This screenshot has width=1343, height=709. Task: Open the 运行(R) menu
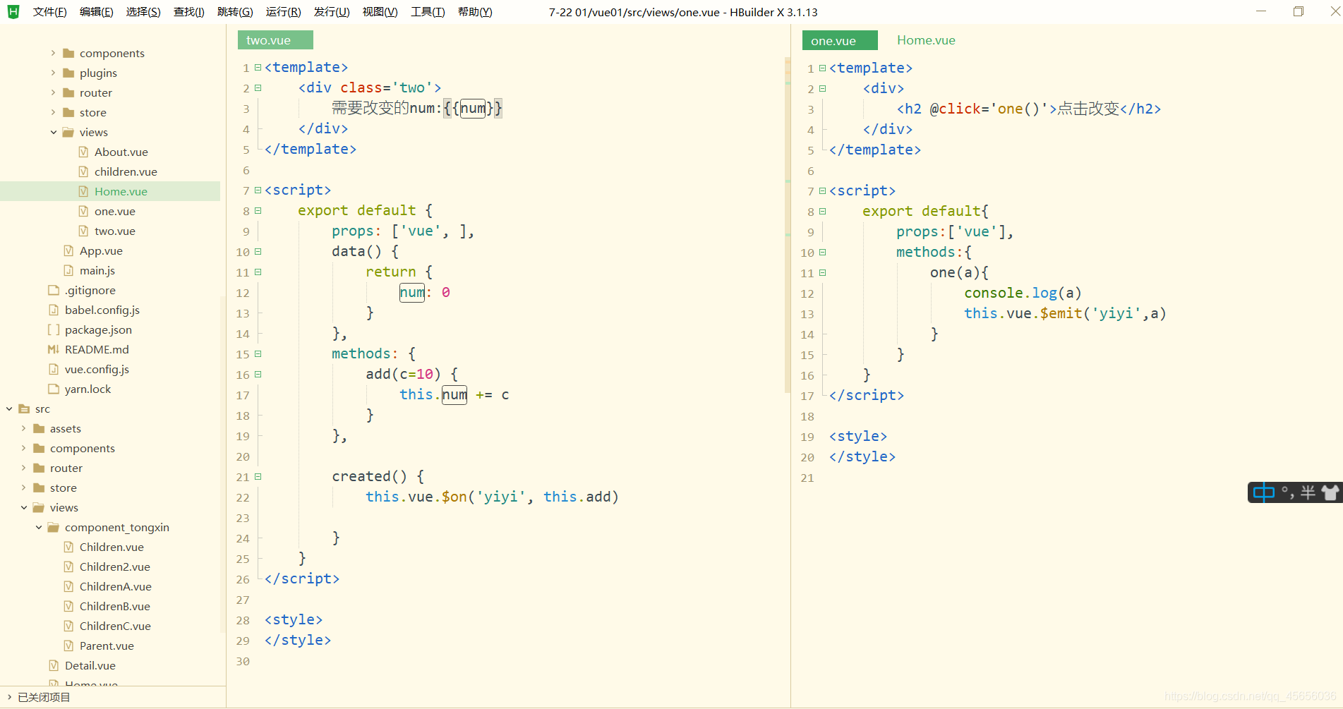pyautogui.click(x=283, y=12)
